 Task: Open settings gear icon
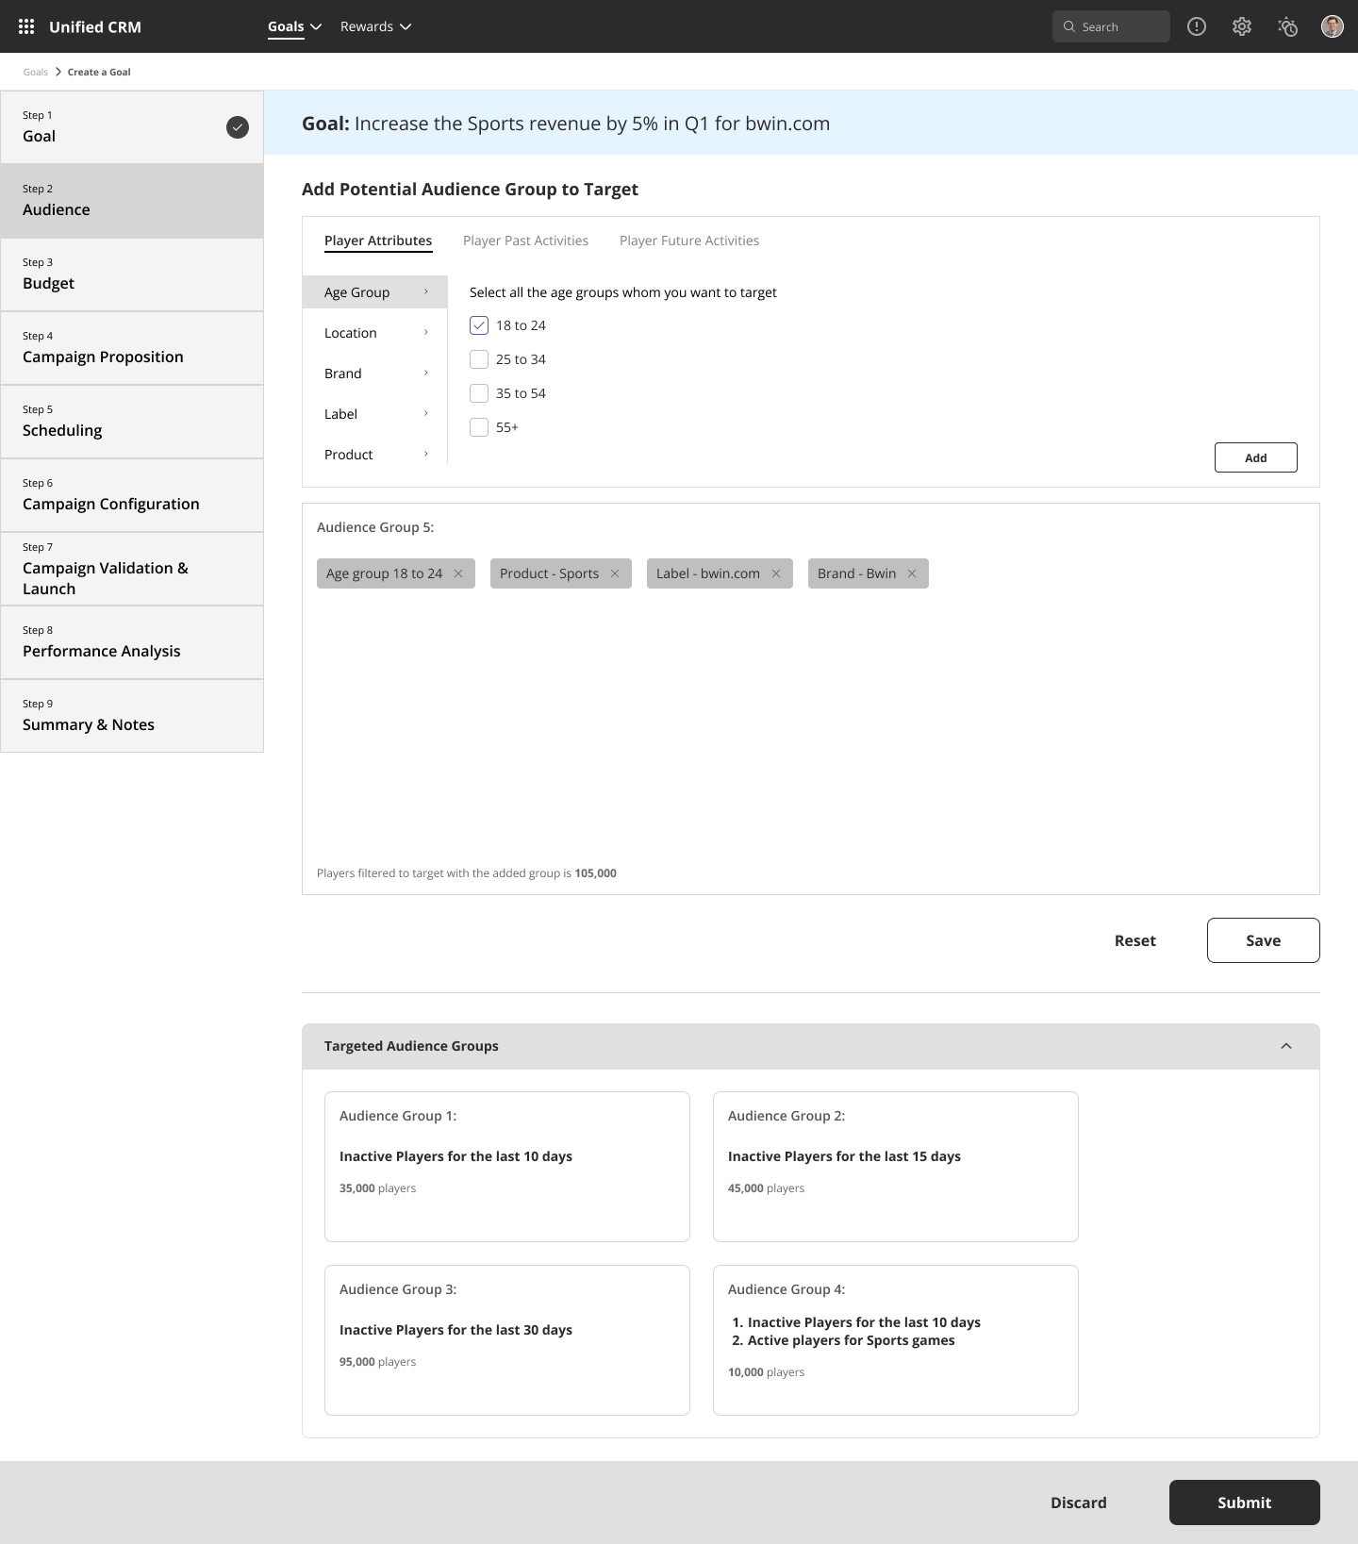(x=1242, y=26)
